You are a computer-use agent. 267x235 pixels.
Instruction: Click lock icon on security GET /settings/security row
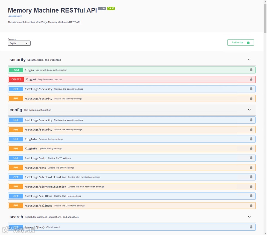(251, 89)
